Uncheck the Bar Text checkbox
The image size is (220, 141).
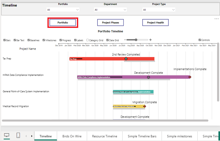(15, 40)
